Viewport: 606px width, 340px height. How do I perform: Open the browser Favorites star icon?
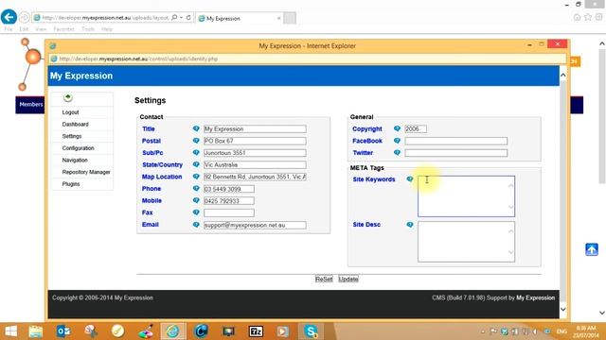588,17
